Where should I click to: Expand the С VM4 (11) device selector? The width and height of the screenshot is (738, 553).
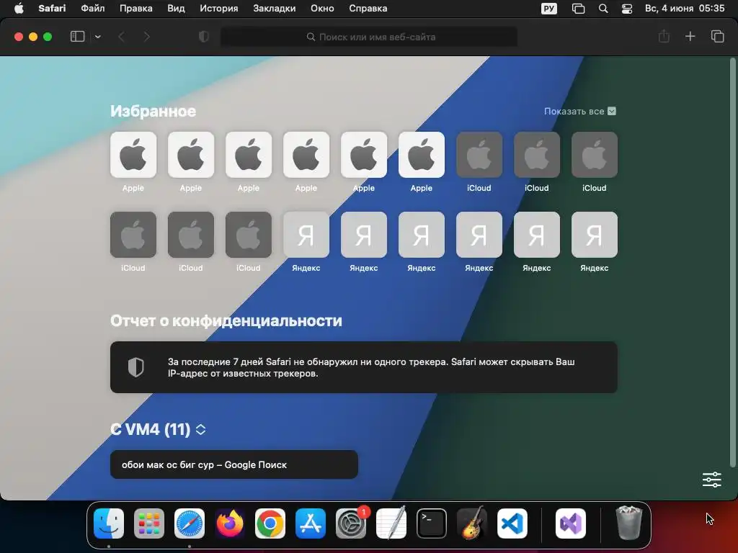click(x=200, y=429)
